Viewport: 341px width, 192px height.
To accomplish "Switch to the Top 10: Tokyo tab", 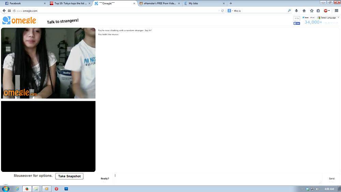I will click(70, 3).
